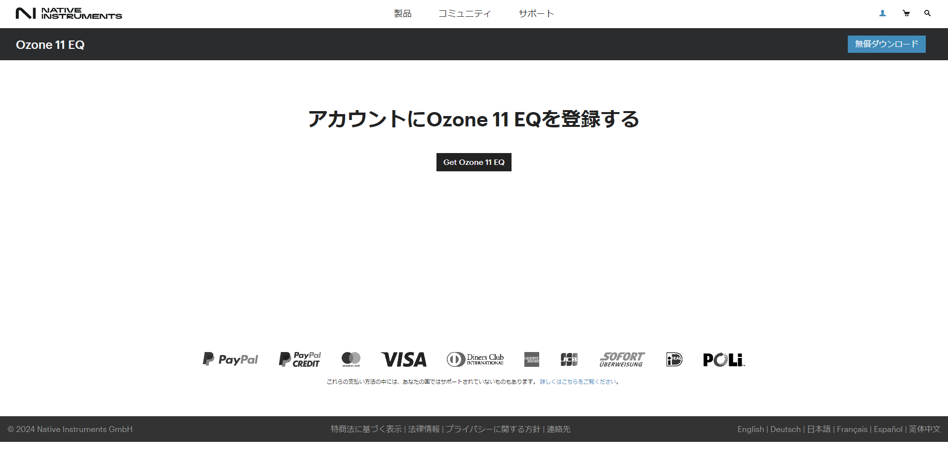Open the 特商法に基づく表示 footer link
This screenshot has width=948, height=472.
366,429
